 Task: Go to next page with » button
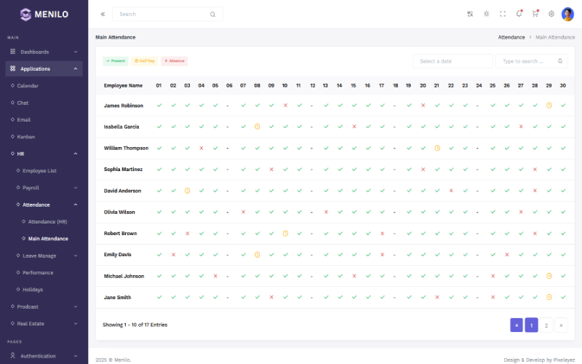(561, 325)
